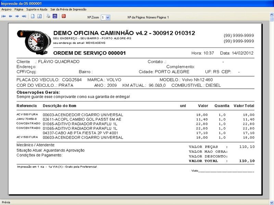Click the Prévia status bar label
The height and width of the screenshot is (205, 274).
click(x=6, y=202)
